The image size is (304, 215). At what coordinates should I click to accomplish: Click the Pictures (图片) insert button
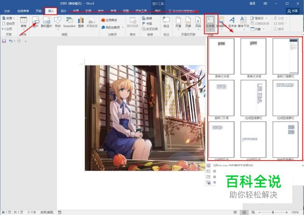(36, 22)
